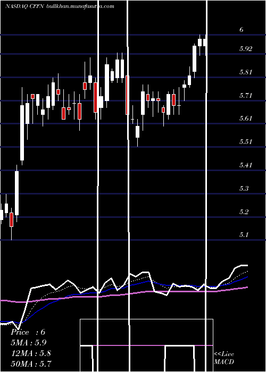The height and width of the screenshot is (372, 266).
Task: Click the 5.61 price axis label
Action: (246, 119)
